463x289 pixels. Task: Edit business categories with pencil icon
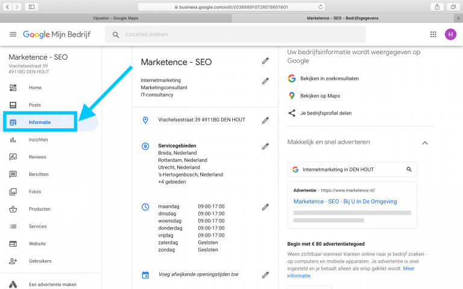[265, 81]
